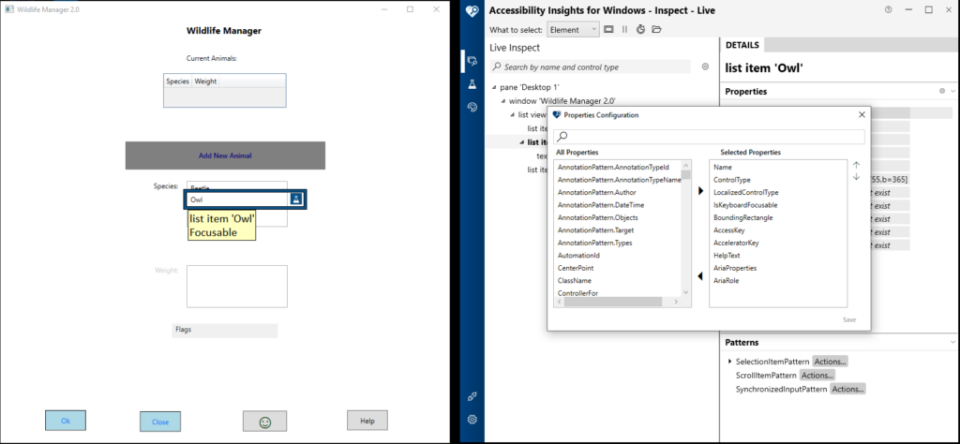Click into the Weight text box
Screen dimensions: 960x444
pos(237,287)
